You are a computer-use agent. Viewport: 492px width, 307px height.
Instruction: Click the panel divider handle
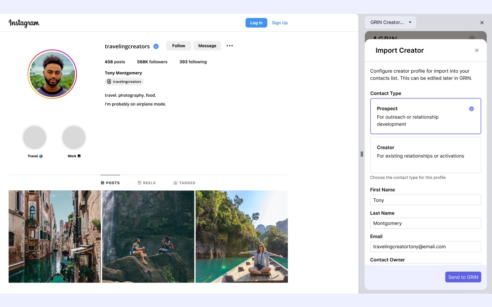pyautogui.click(x=362, y=154)
